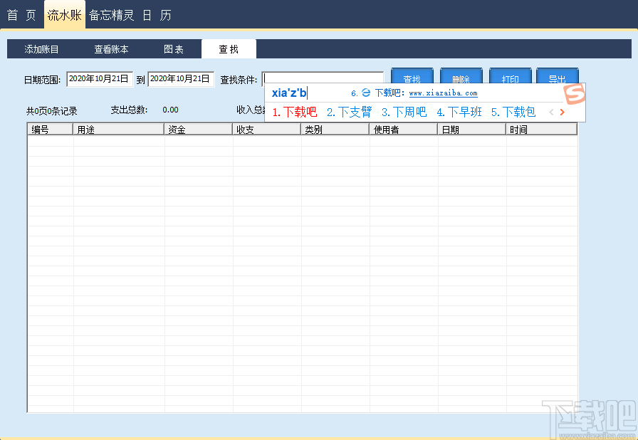
Task: Sort by 日期 column header
Action: [471, 130]
